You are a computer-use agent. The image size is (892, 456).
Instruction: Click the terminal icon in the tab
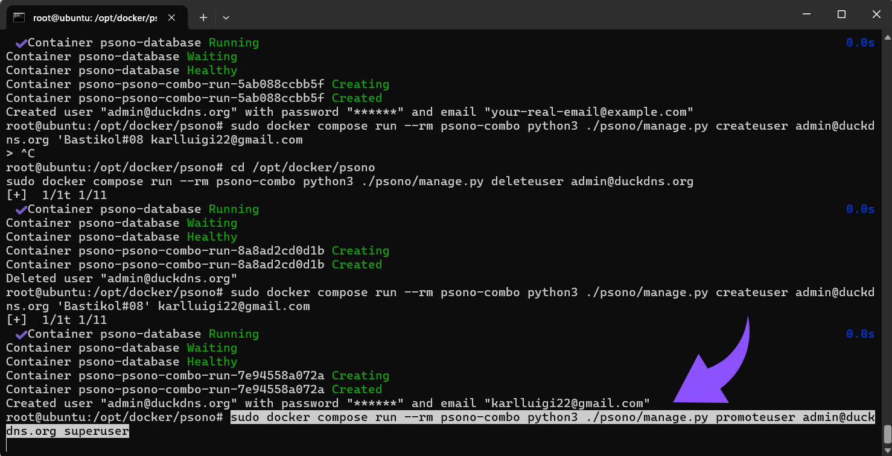pos(19,17)
